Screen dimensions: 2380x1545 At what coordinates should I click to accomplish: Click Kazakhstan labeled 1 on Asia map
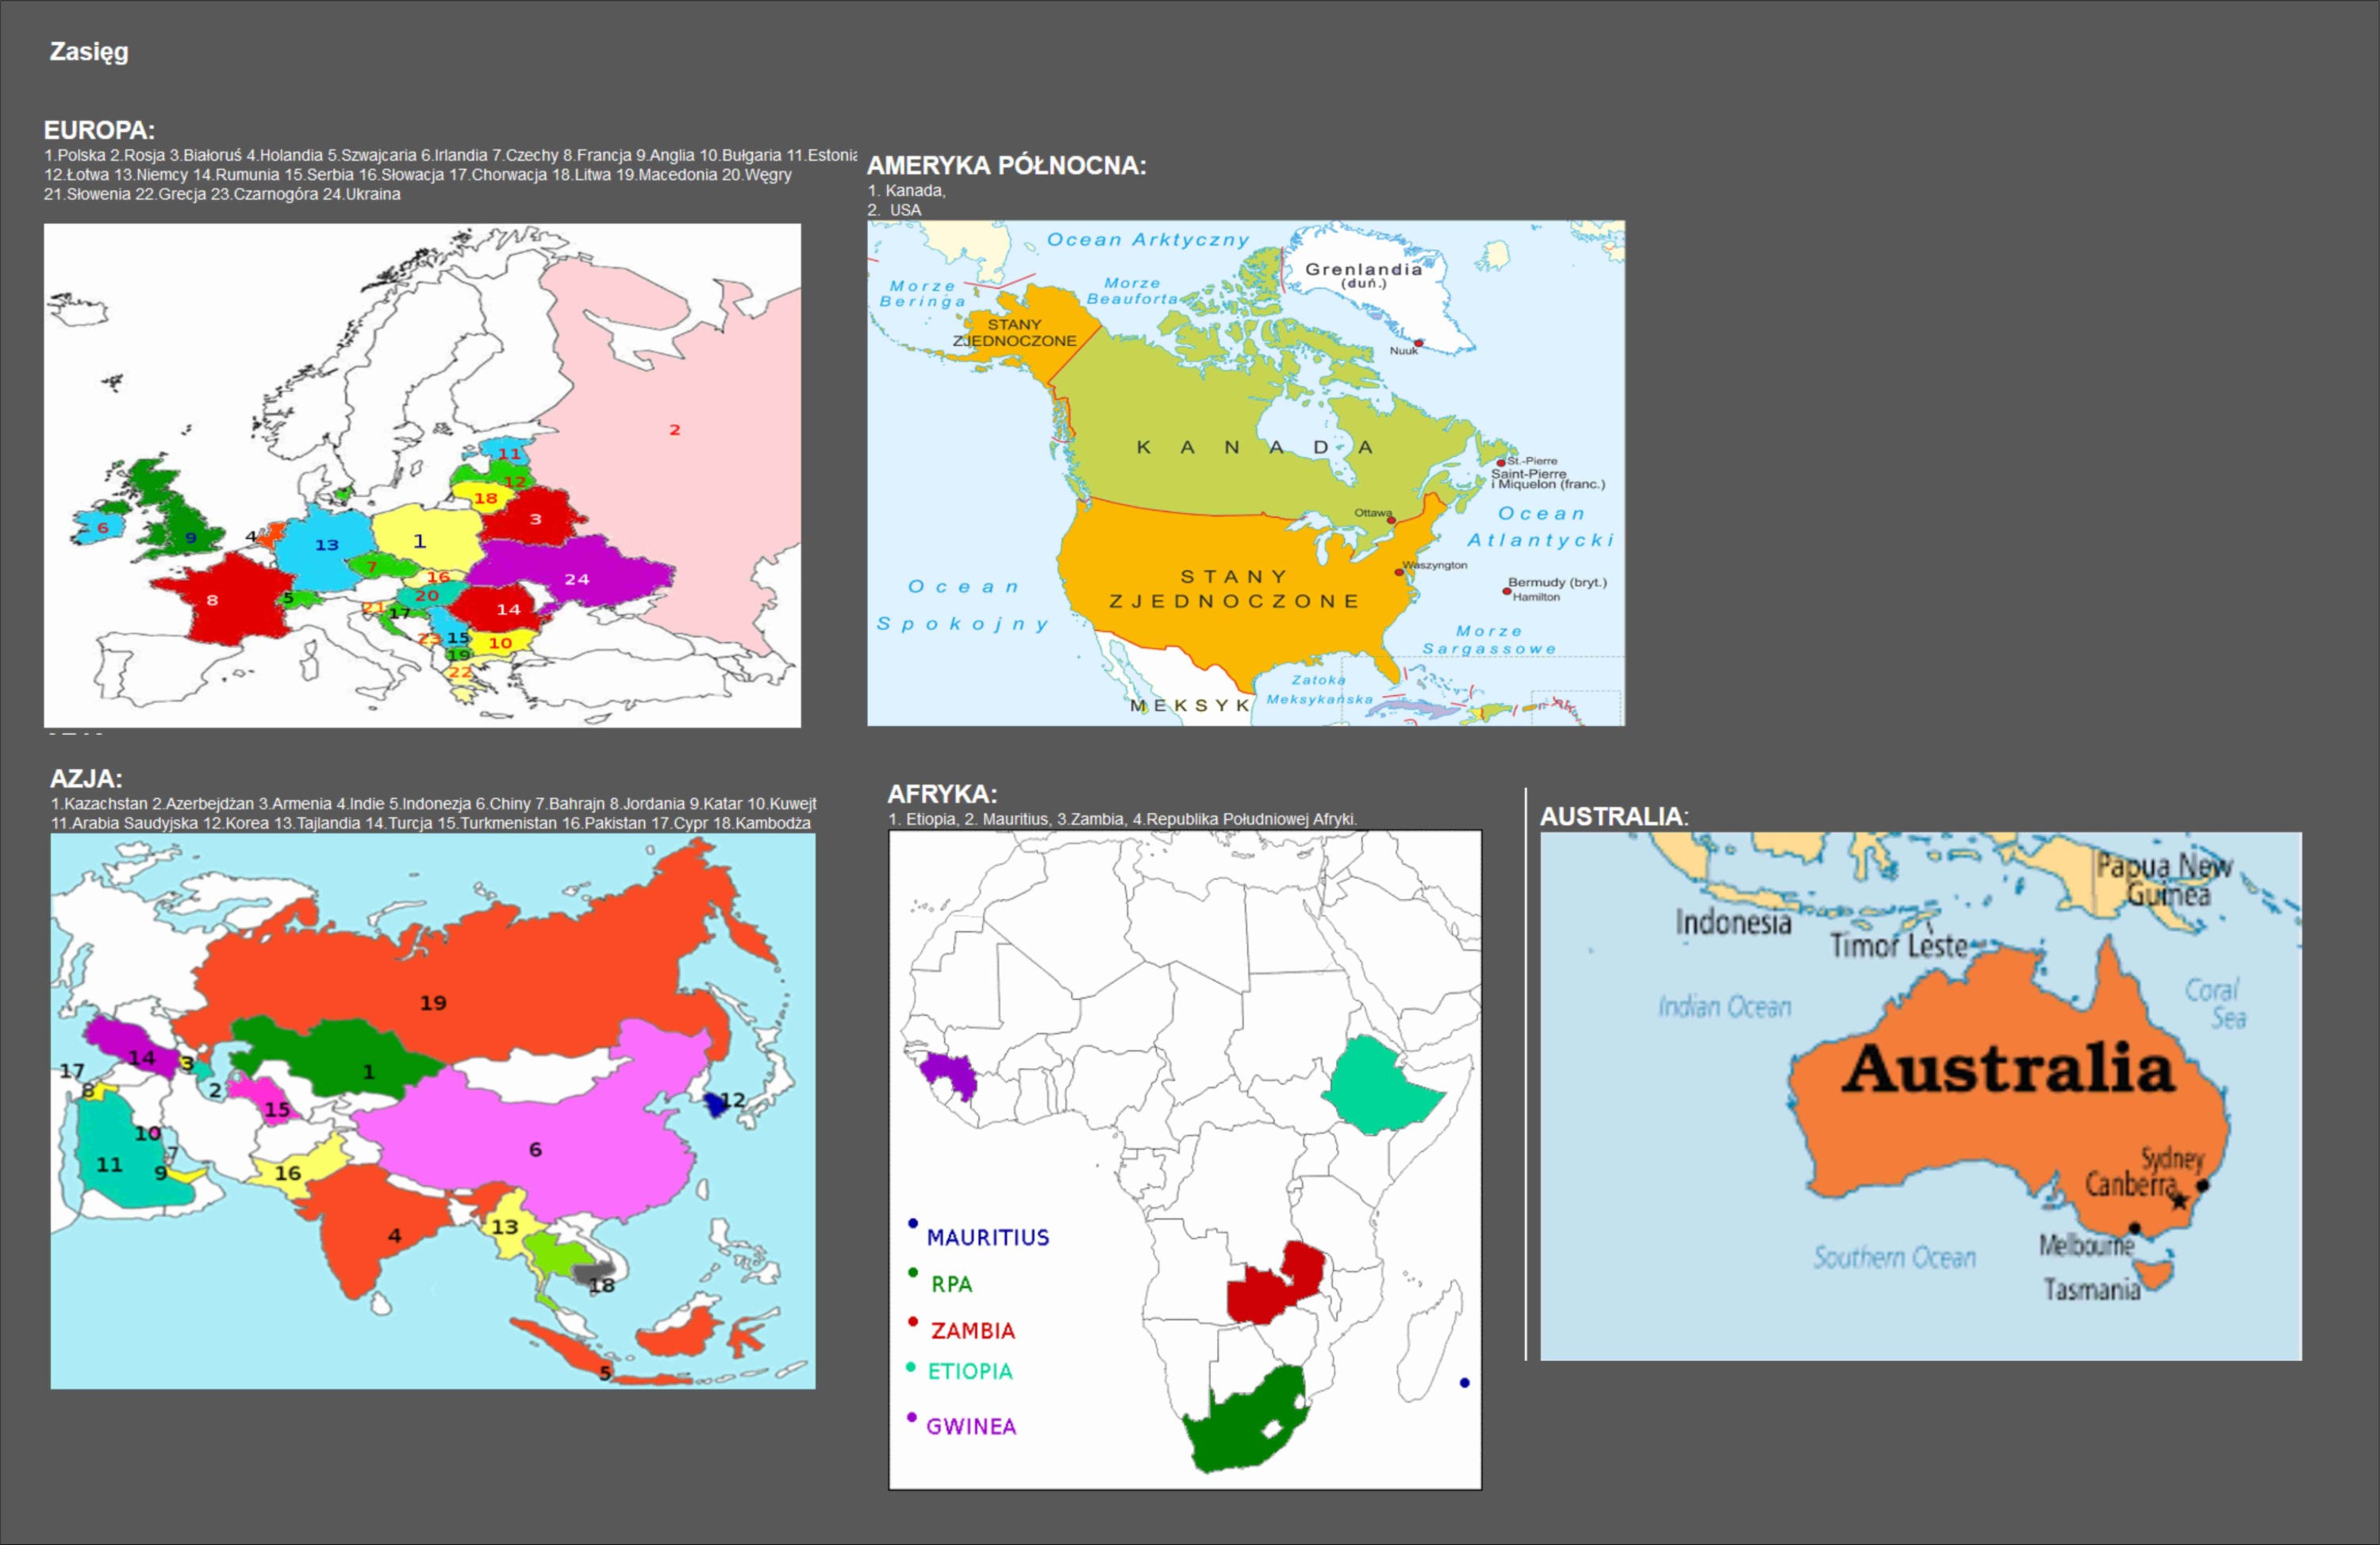click(369, 1071)
